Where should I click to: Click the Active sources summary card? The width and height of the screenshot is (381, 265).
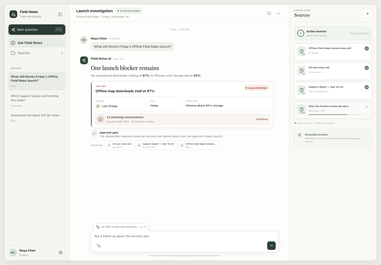(x=333, y=33)
